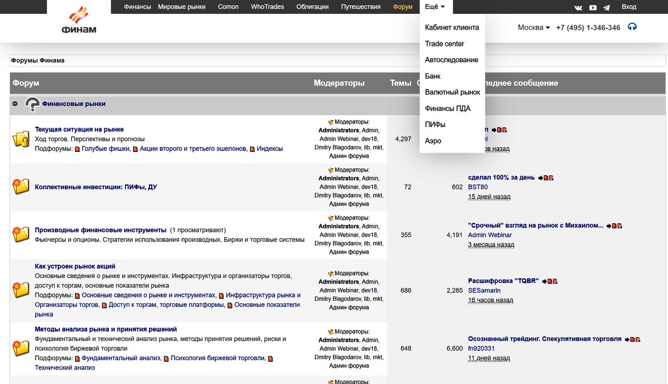The height and width of the screenshot is (384, 668).
Task: Click the question mark icon beside Финансовые рынки
Action: tap(32, 104)
